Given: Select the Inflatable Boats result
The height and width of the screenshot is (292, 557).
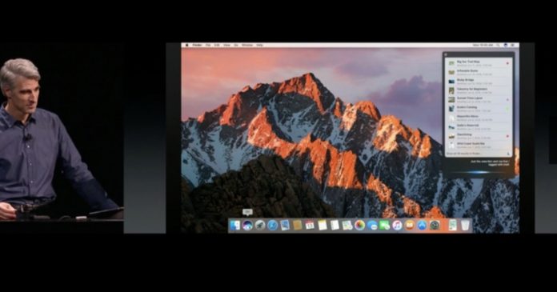Looking at the screenshot, I should coord(478,72).
